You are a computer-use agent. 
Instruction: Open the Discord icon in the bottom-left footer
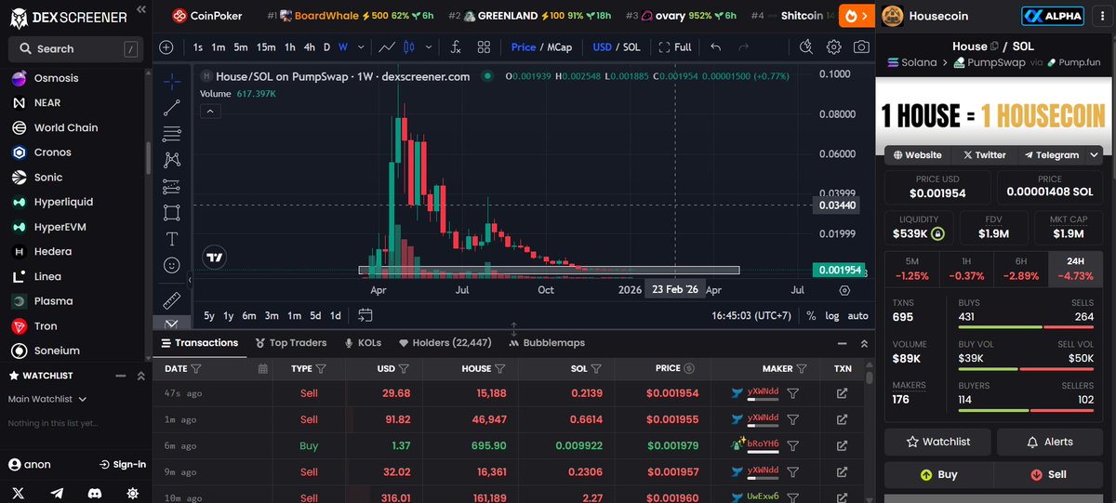click(x=95, y=493)
